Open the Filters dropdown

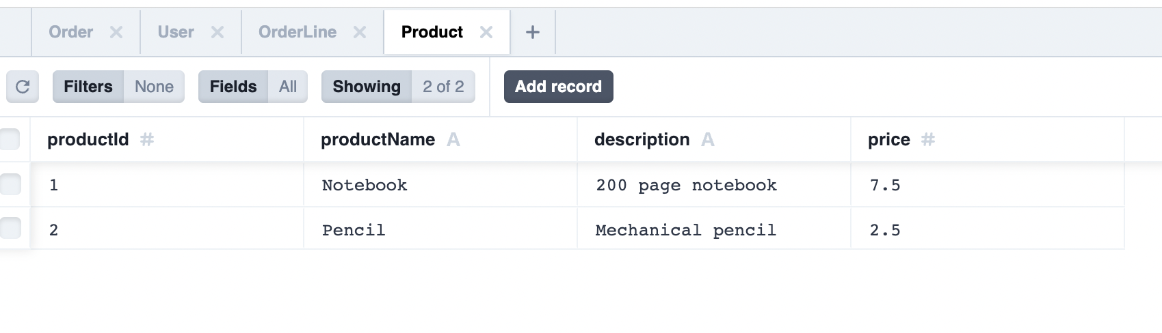(118, 87)
